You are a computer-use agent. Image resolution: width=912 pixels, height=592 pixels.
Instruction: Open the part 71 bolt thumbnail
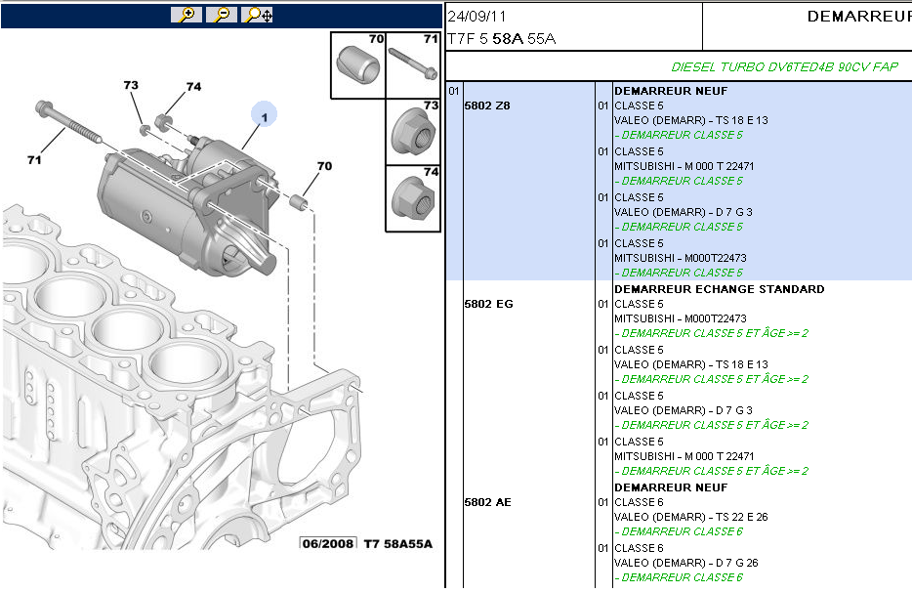coord(414,64)
